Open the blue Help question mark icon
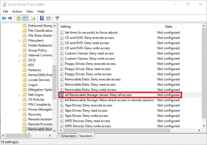 [42, 18]
